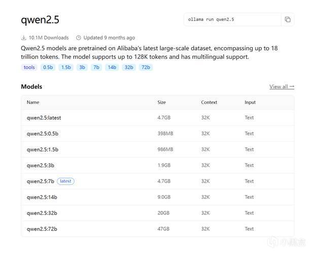The width and height of the screenshot is (315, 254).
Task: Open the qwen2.5:latest model
Action: point(44,118)
